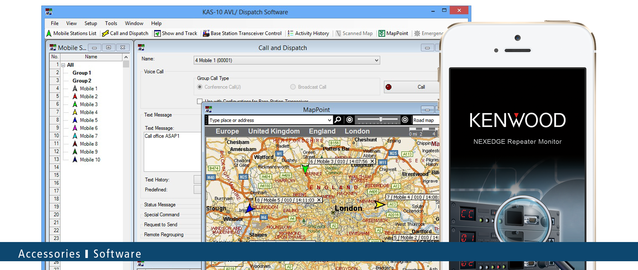Select Broadcast Call radio button
The height and width of the screenshot is (270, 638).
coord(293,87)
